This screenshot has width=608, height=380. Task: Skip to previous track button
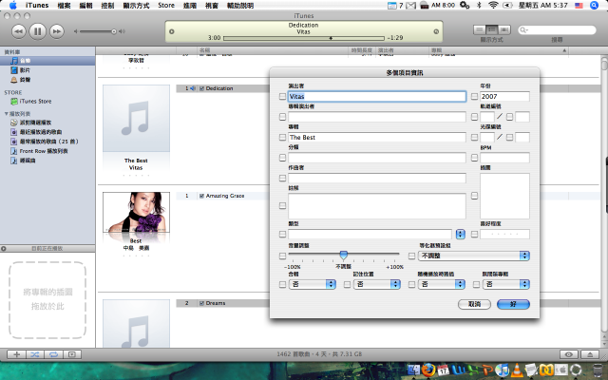pos(19,31)
